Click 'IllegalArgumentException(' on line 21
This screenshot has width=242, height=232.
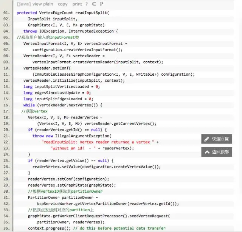[x=83, y=136]
